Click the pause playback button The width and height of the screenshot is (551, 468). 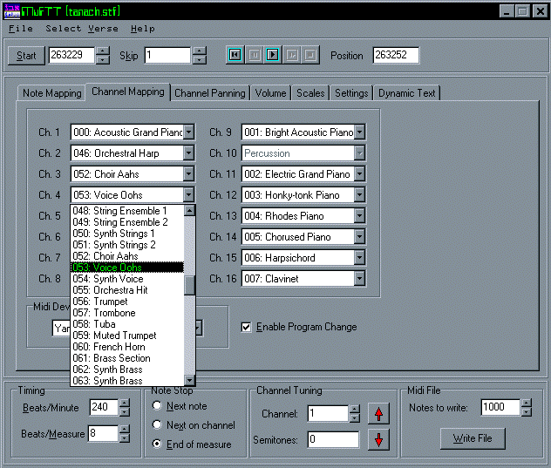click(x=255, y=55)
